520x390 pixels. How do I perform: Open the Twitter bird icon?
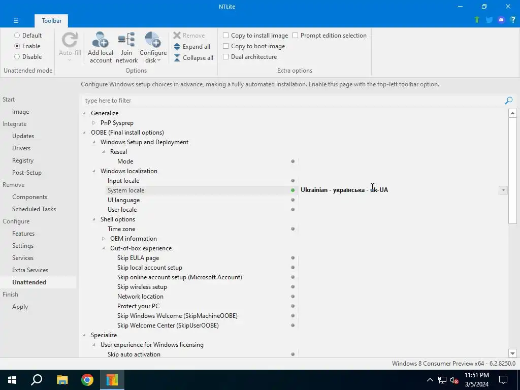pyautogui.click(x=489, y=20)
